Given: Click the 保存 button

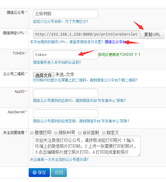Looking at the screenshot, I should click(x=39, y=173).
